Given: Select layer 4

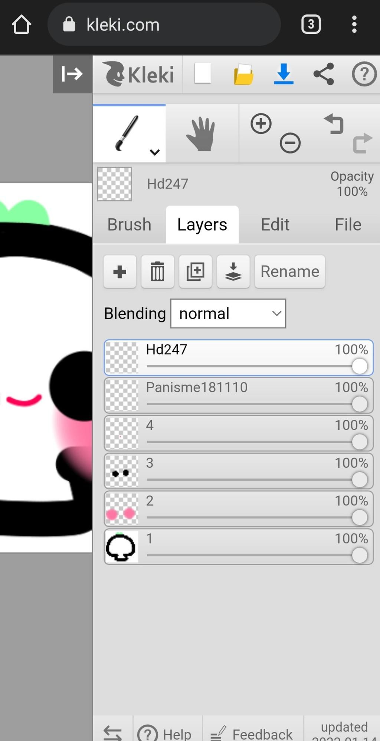Looking at the screenshot, I should 239,433.
